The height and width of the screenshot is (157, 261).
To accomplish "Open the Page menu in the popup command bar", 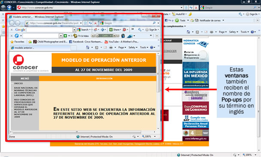I will pos(122,48).
